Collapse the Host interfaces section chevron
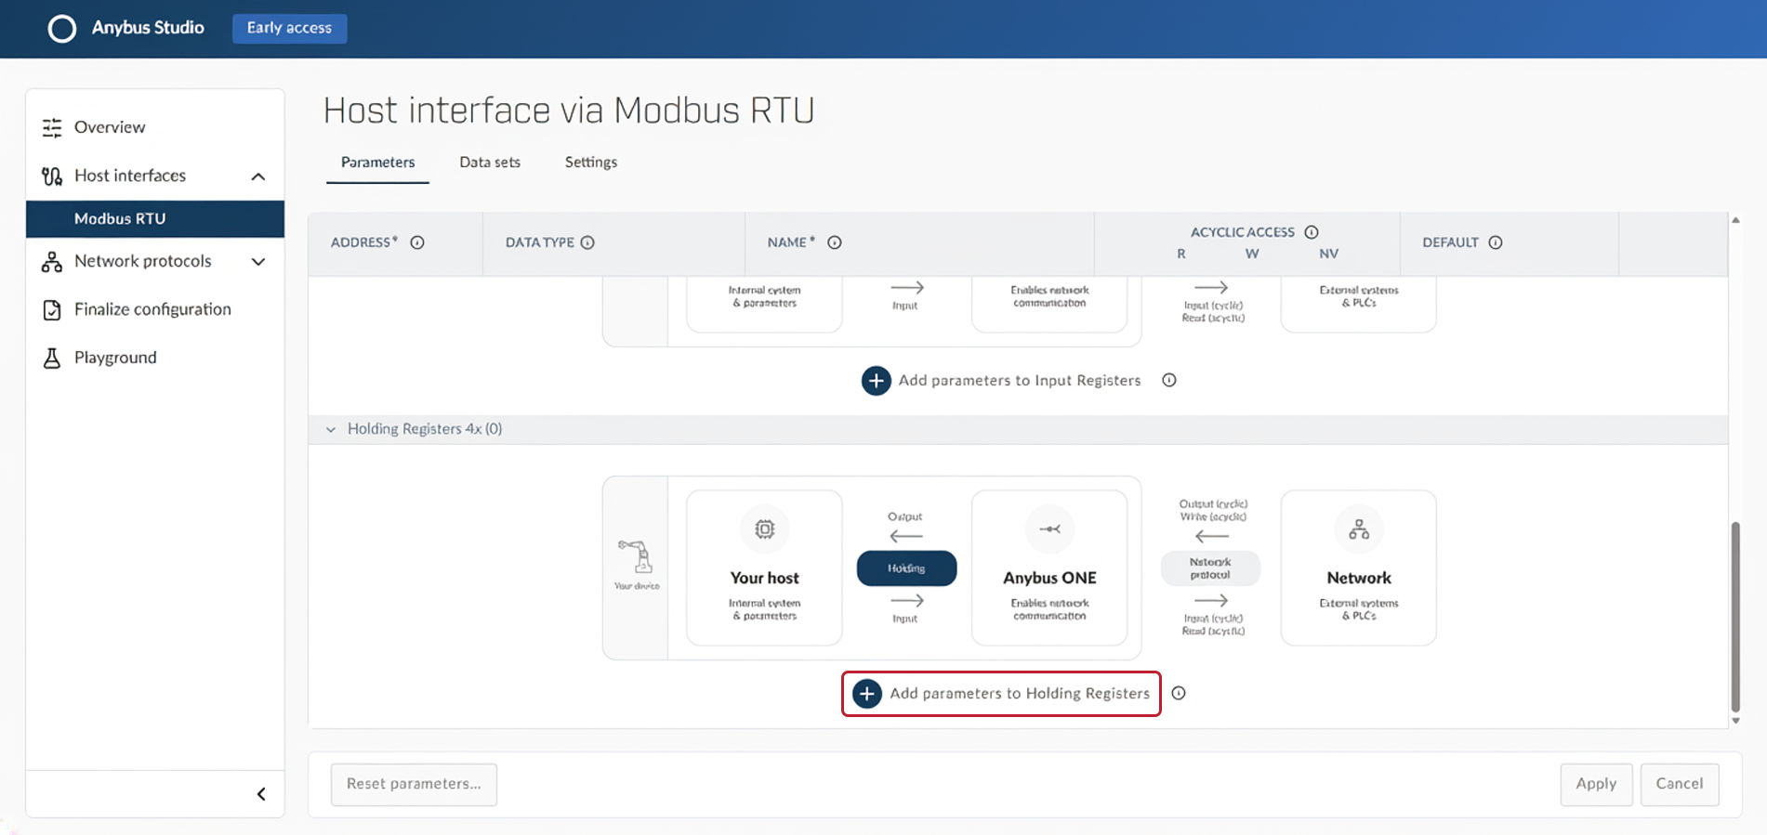This screenshot has width=1767, height=835. 258,176
